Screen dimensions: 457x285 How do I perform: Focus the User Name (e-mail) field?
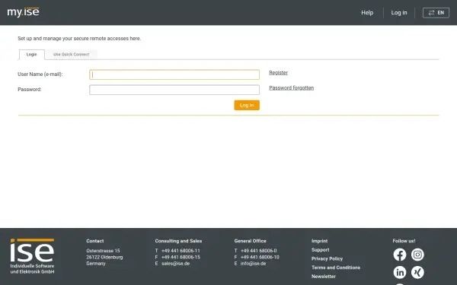(174, 74)
